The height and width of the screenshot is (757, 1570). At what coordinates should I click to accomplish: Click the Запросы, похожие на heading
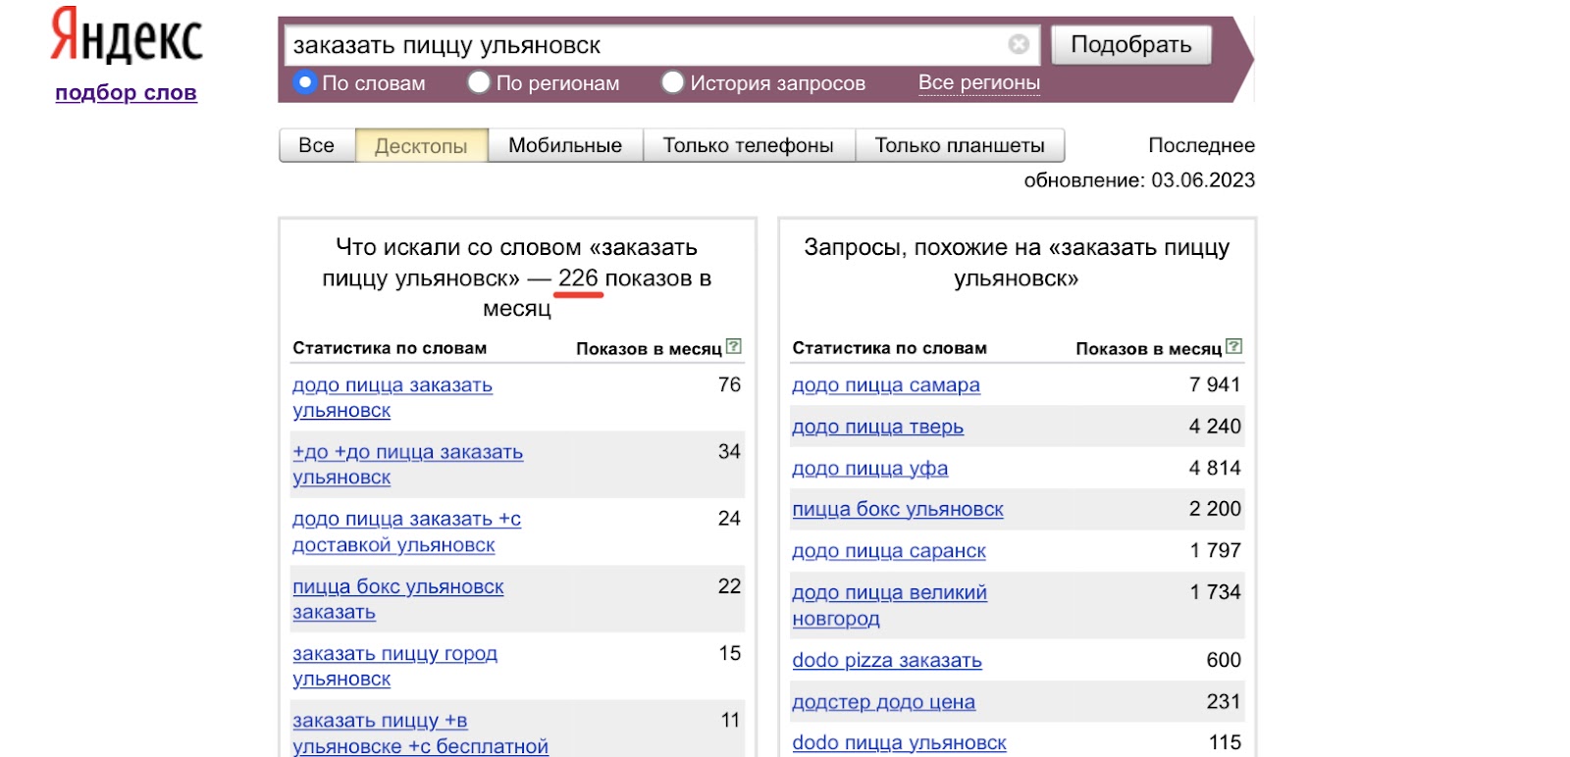[x=1017, y=263]
